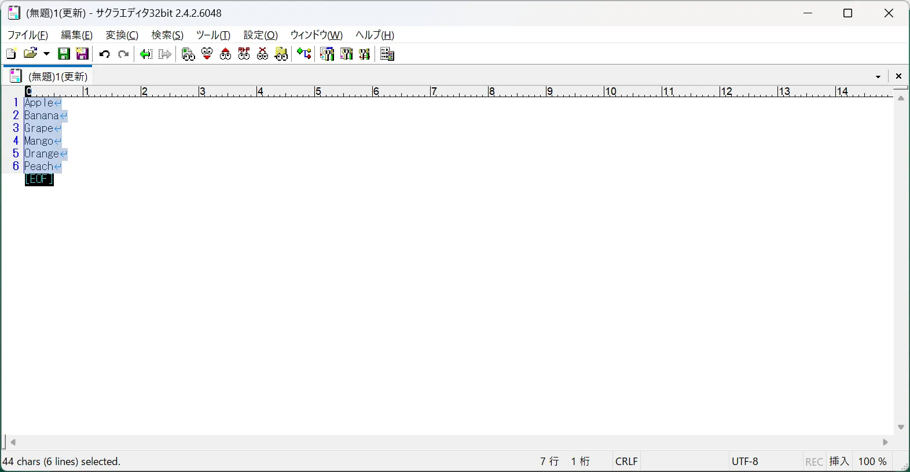The height and width of the screenshot is (472, 910).
Task: Open the 設定(O) menu
Action: coord(260,35)
